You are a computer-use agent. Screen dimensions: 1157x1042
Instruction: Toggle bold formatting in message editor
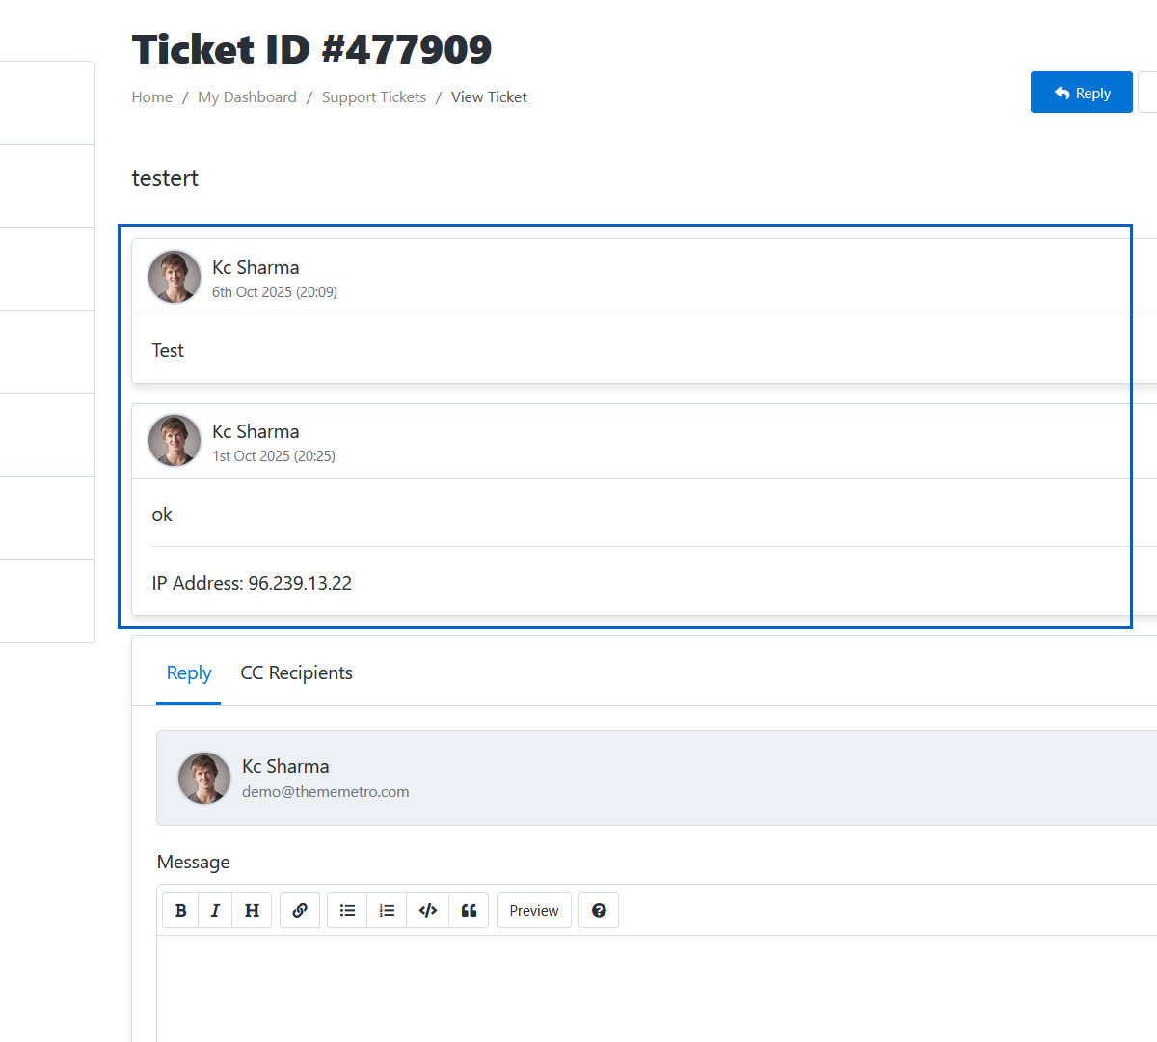[x=180, y=911]
